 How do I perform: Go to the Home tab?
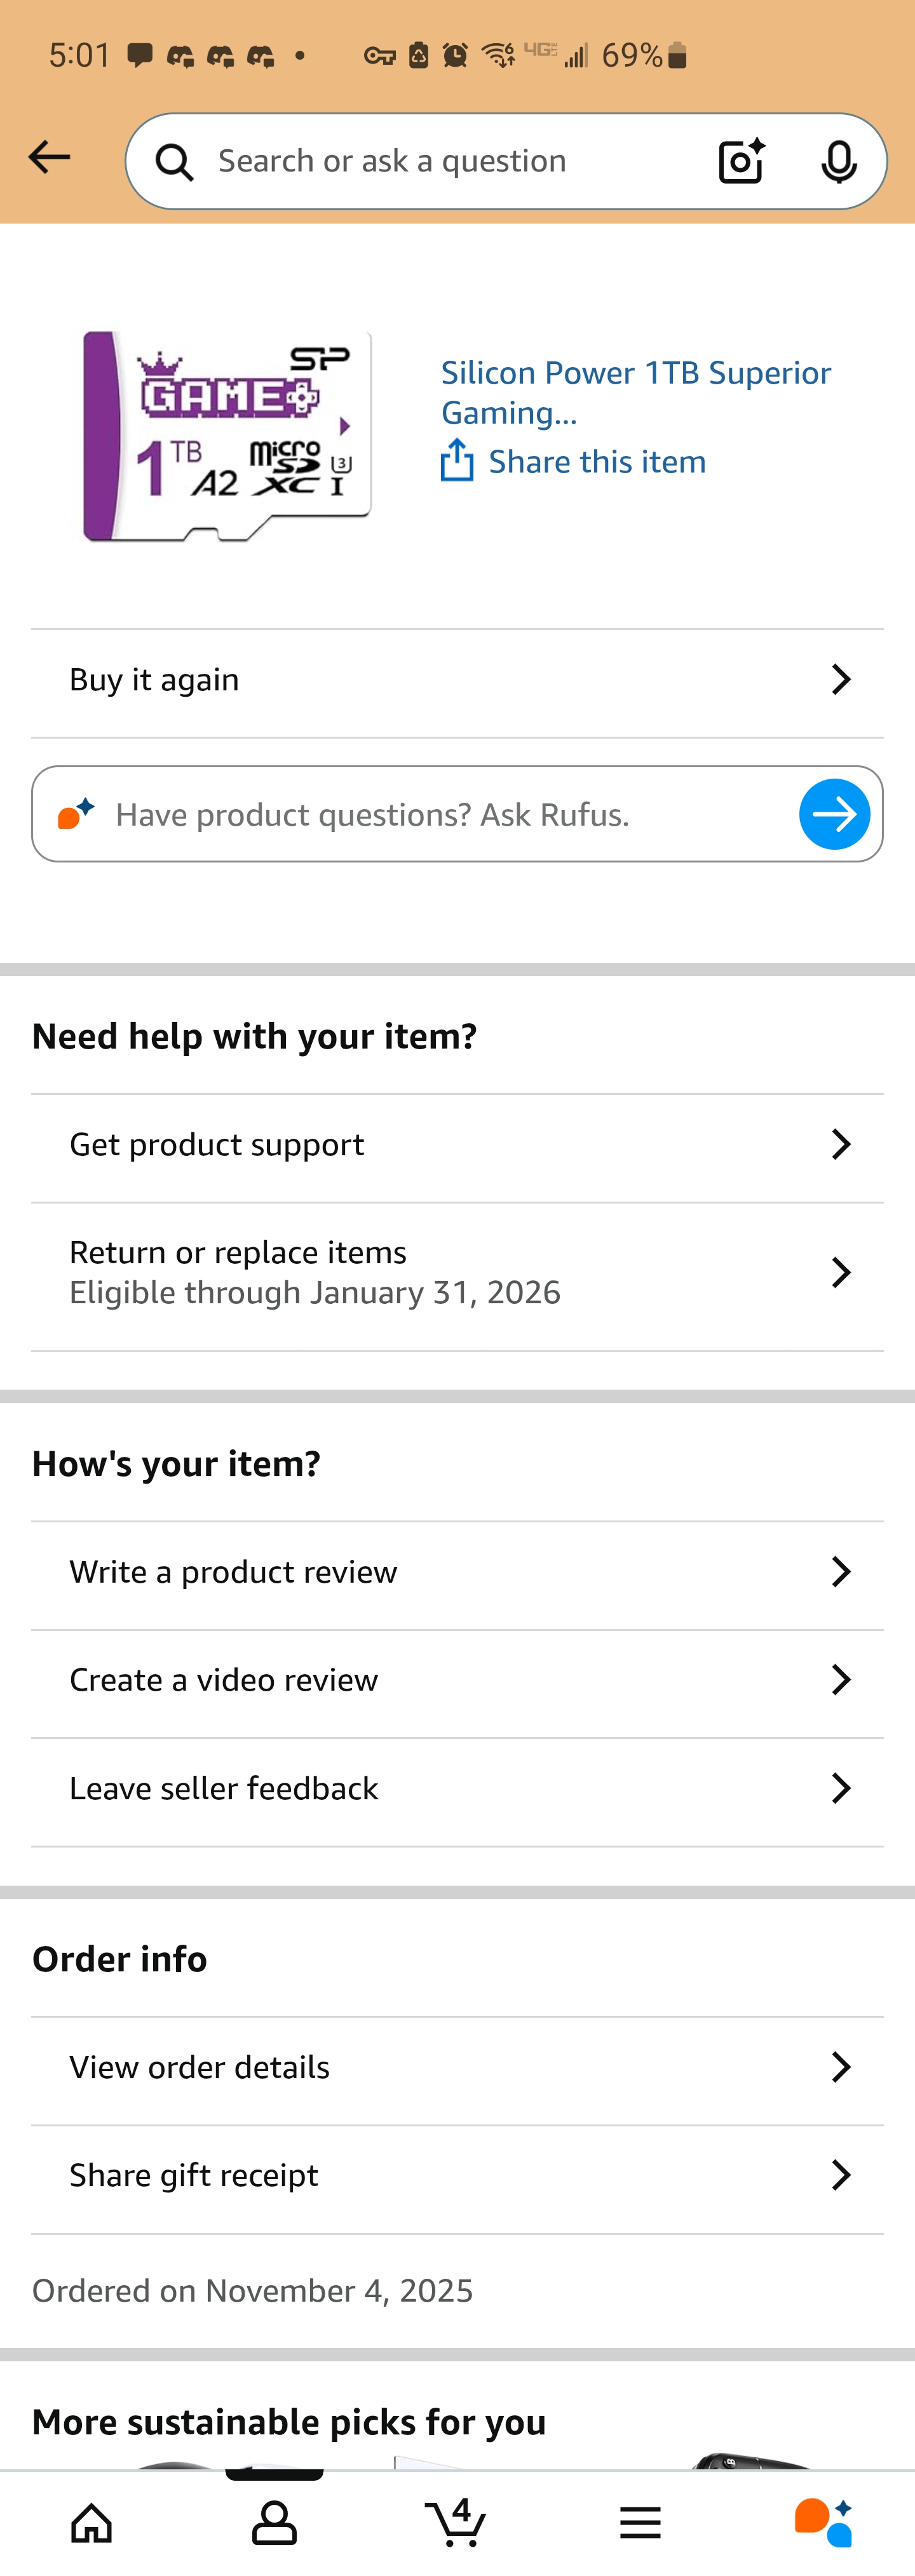[x=91, y=2522]
